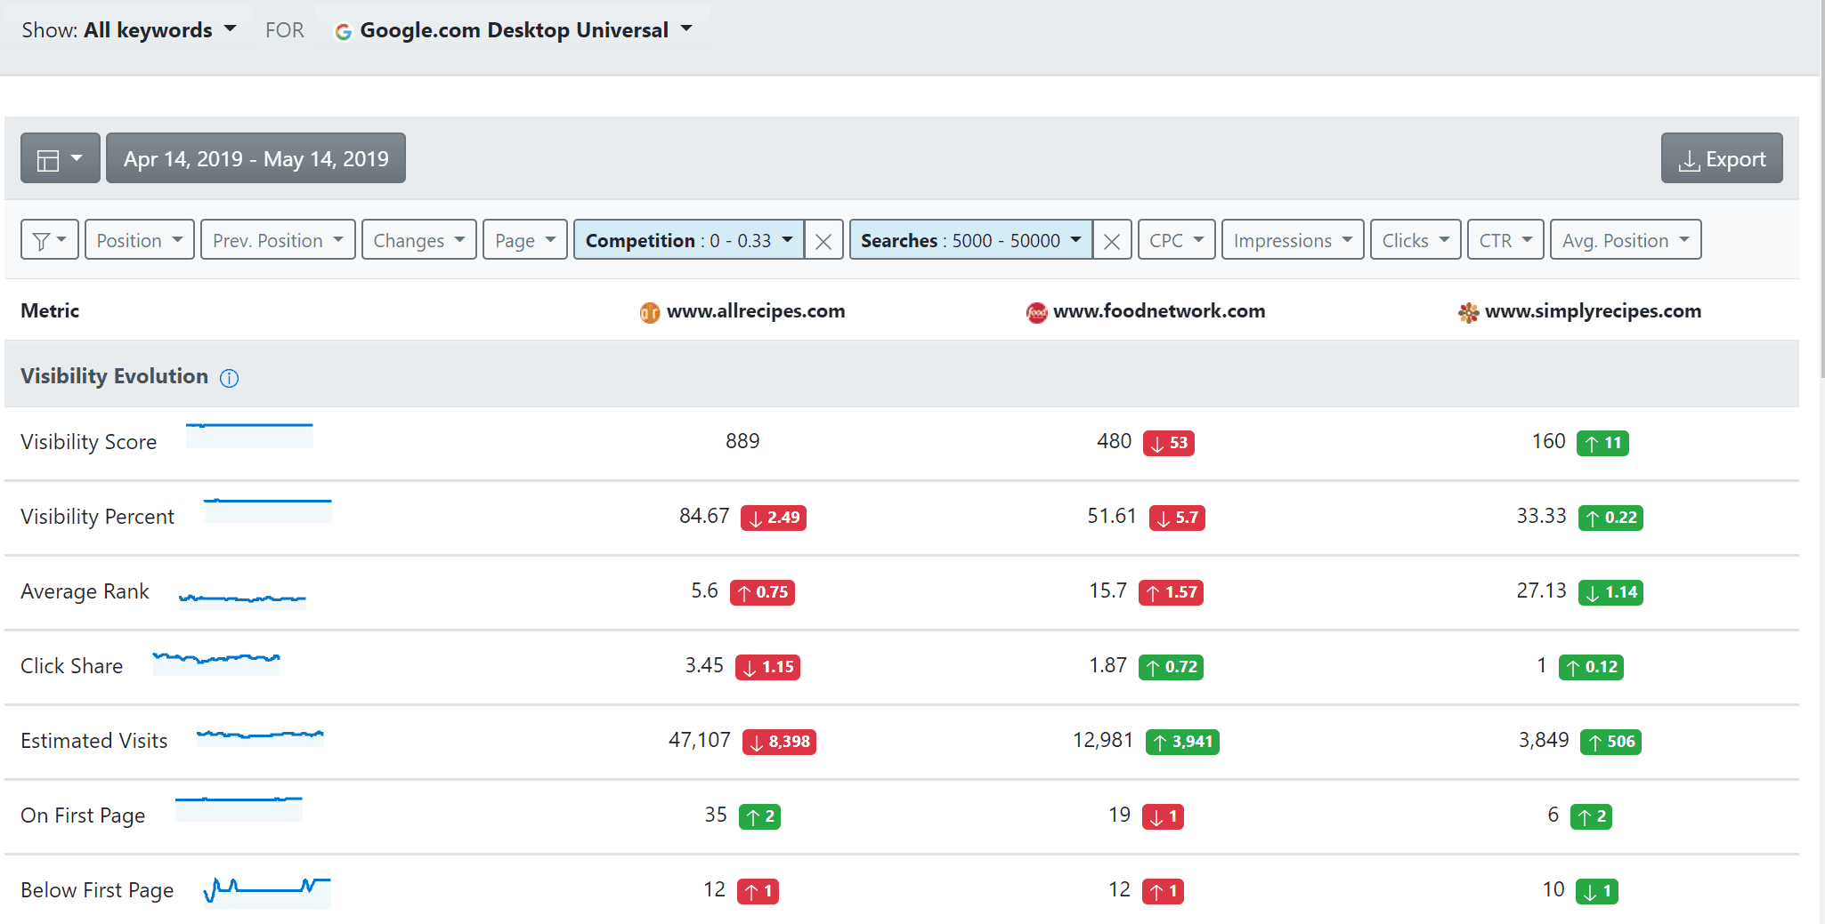Open the Click Share sparkline chart
The width and height of the screenshot is (1825, 924).
pos(216,663)
